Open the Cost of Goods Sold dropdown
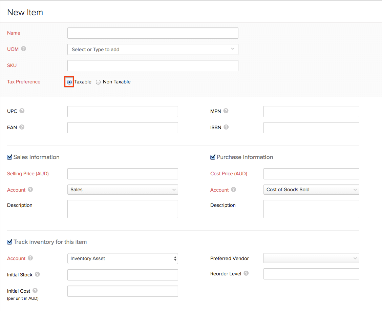 (311, 190)
